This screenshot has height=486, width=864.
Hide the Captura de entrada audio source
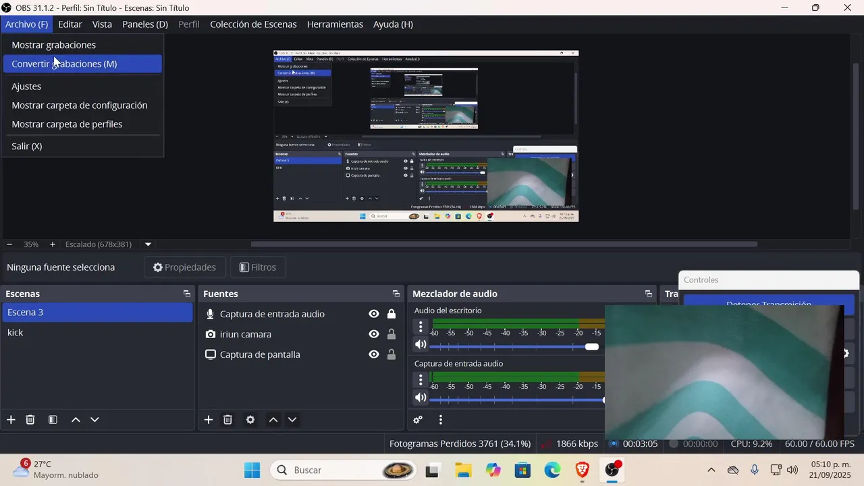click(x=374, y=314)
